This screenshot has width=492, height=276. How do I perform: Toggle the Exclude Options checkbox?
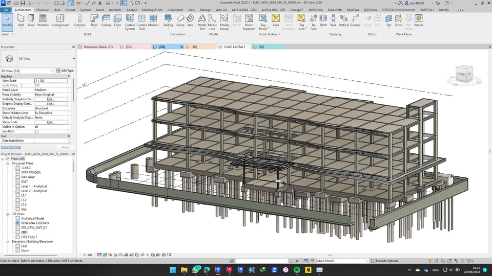tap(373, 261)
